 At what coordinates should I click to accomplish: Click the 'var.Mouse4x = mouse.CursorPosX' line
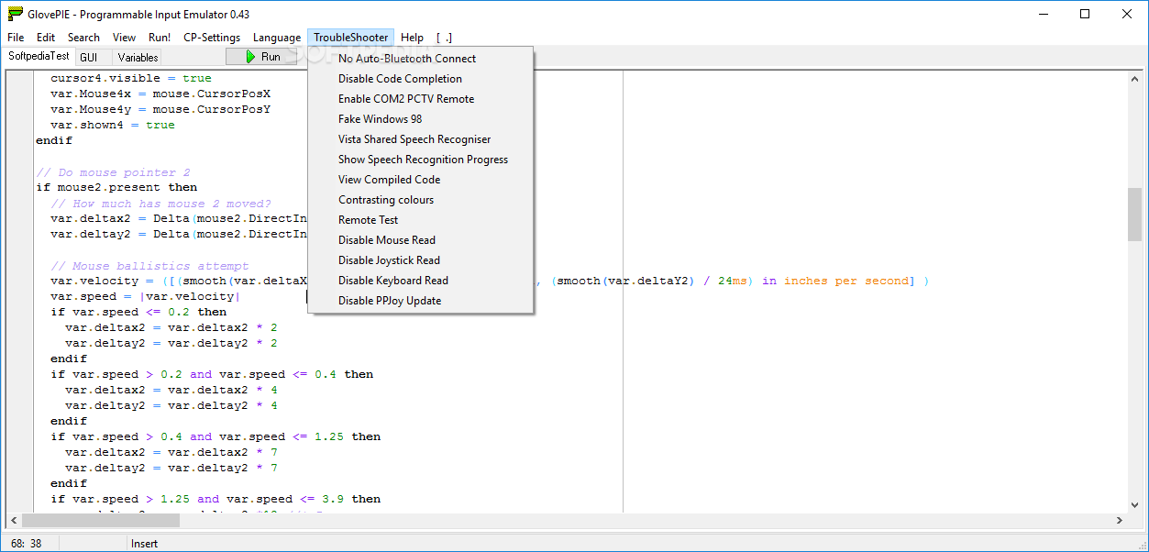tap(160, 94)
